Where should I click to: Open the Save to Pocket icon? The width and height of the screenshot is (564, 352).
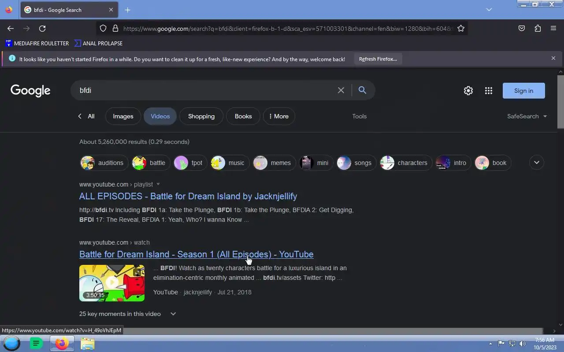[522, 28]
